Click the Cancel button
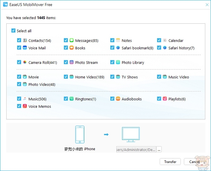The height and width of the screenshot is (171, 211). 194,162
